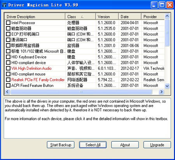Click the 监视器 class cell
175x160 pixels.
[73, 46]
